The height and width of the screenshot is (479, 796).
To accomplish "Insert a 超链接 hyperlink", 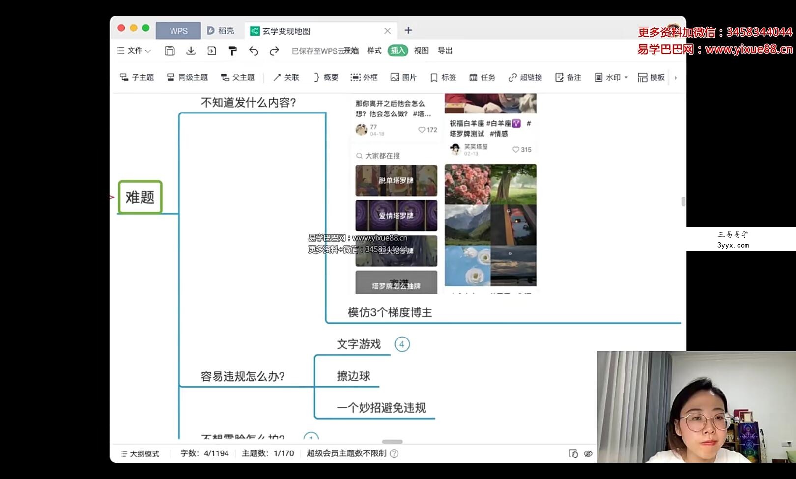I will coord(525,77).
